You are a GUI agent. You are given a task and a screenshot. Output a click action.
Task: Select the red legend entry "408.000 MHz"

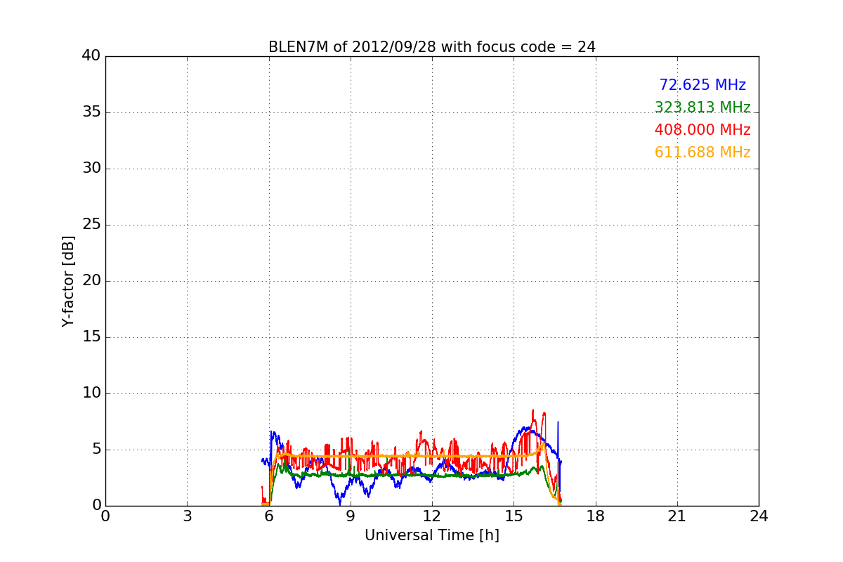pos(702,130)
